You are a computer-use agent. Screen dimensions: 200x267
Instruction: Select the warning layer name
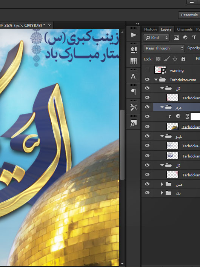177,71
